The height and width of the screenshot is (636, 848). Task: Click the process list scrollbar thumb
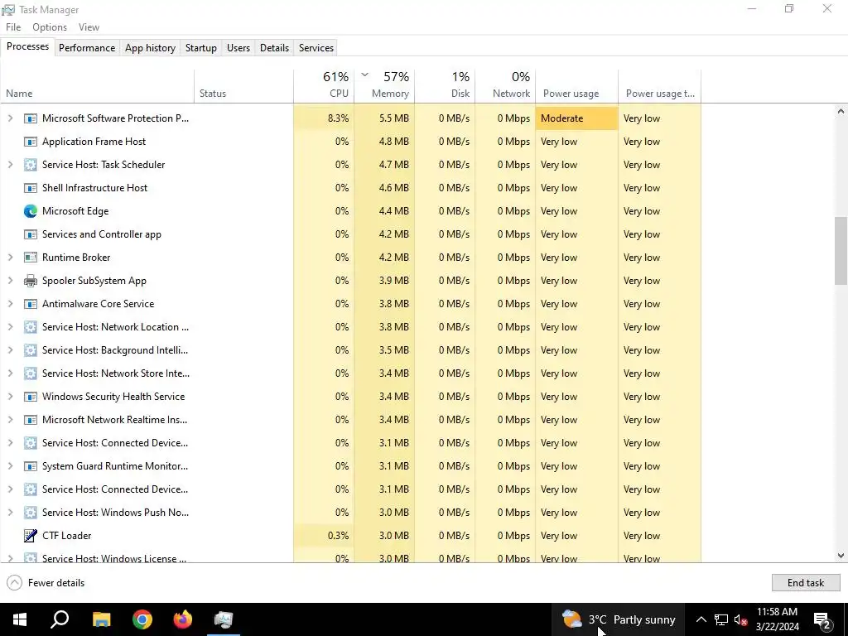pos(841,250)
